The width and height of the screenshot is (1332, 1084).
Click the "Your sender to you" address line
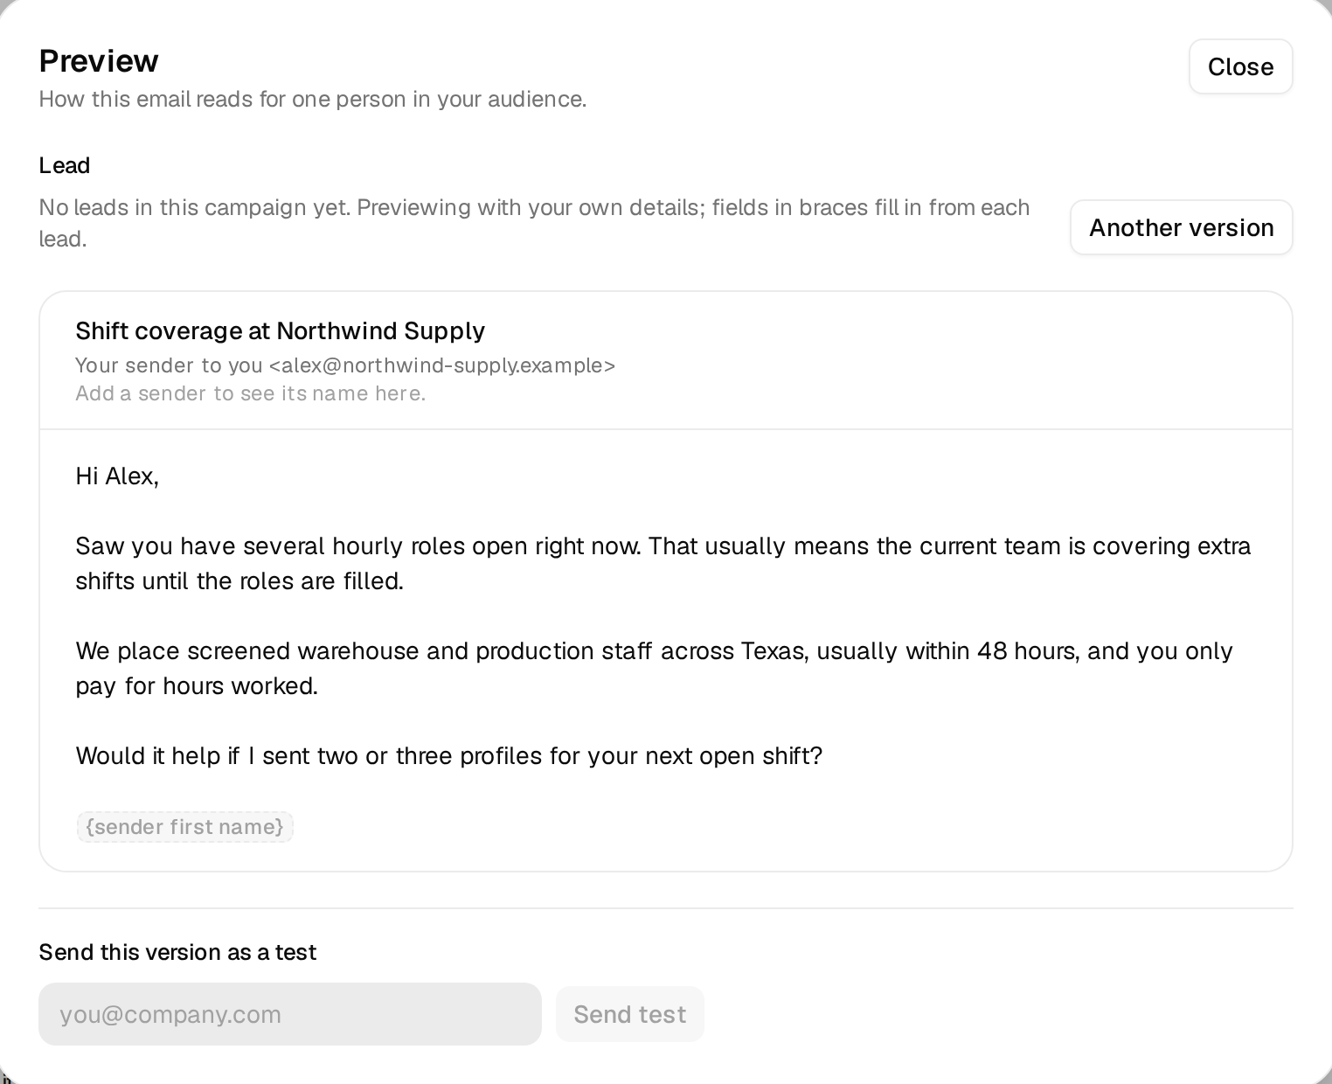point(345,365)
